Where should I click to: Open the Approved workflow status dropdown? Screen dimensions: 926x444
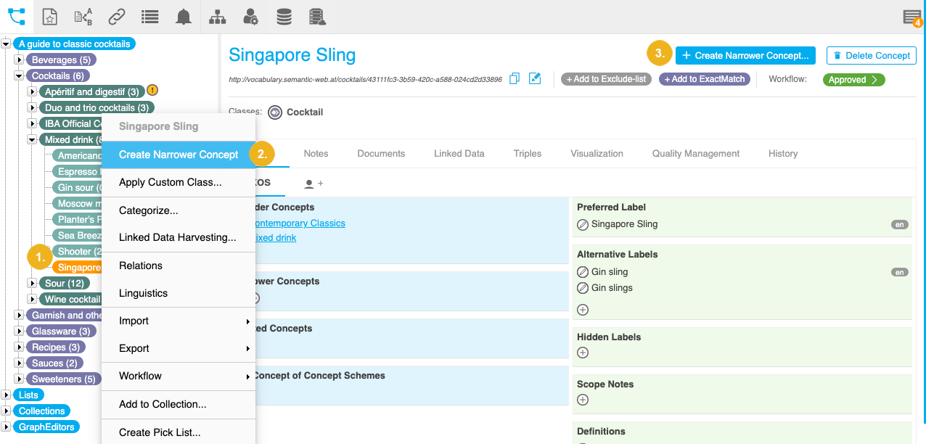click(853, 80)
